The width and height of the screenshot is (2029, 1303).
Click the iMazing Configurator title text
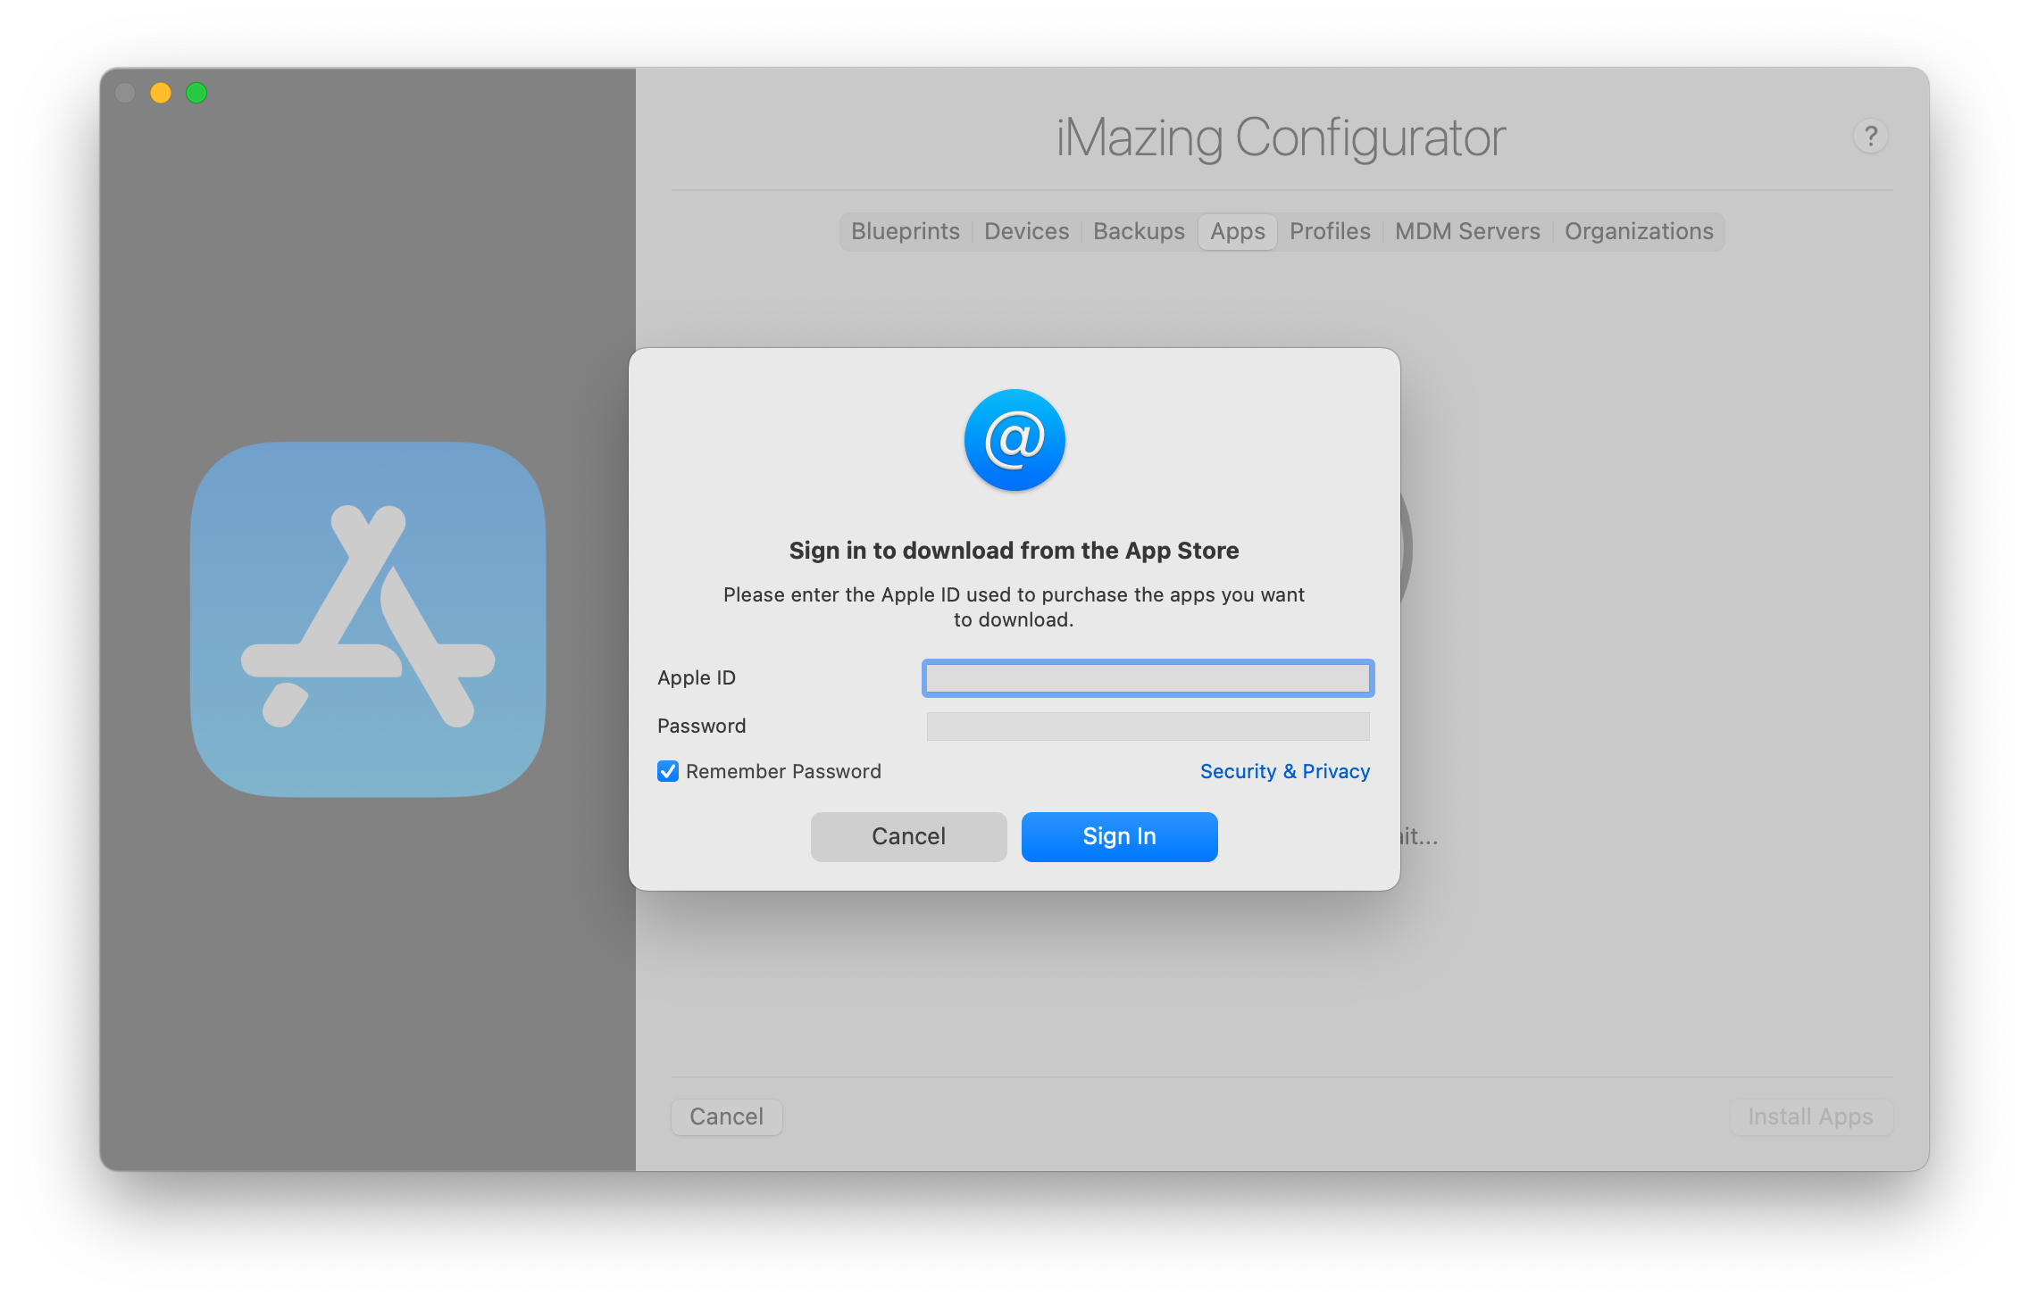coord(1281,137)
